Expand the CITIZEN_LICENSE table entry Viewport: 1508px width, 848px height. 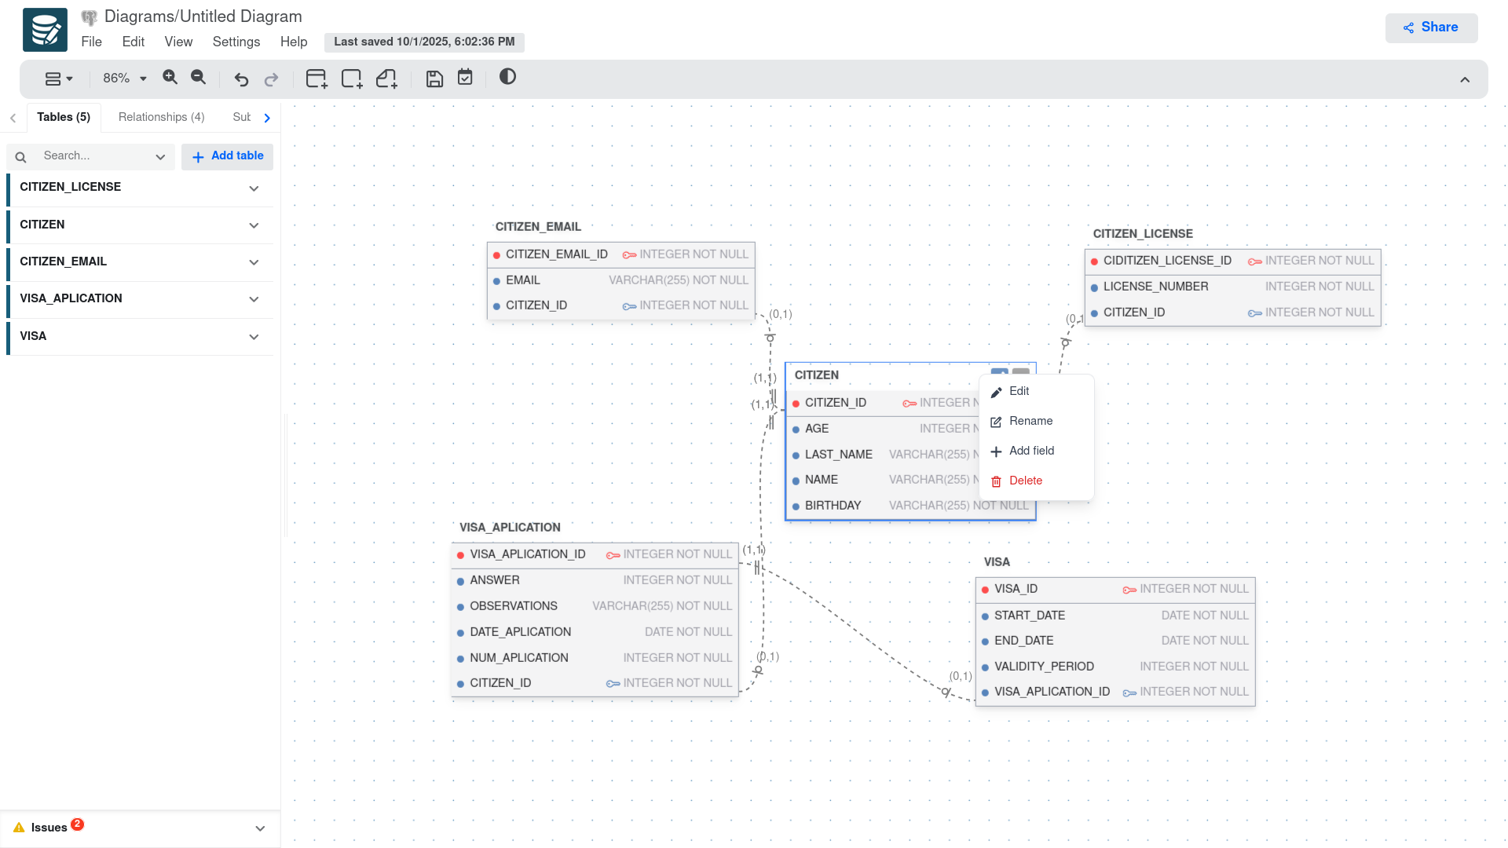tap(254, 188)
